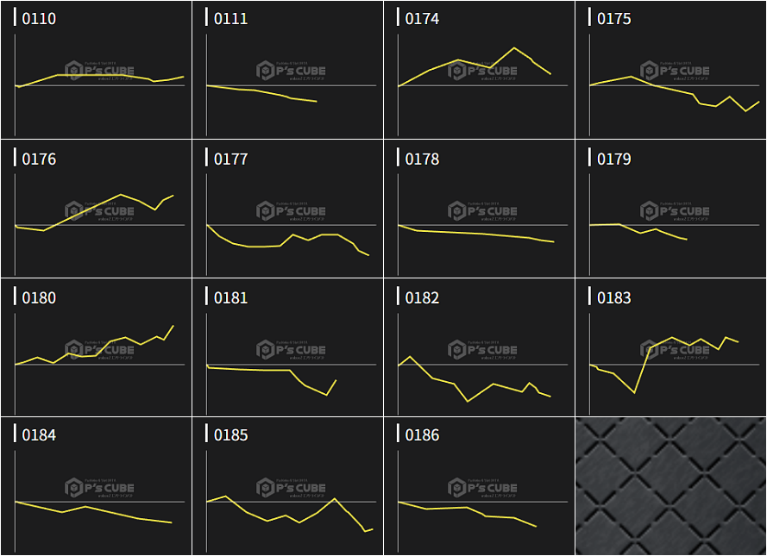
Task: Click the P's CUBE logo in chart 0111
Action: (291, 71)
